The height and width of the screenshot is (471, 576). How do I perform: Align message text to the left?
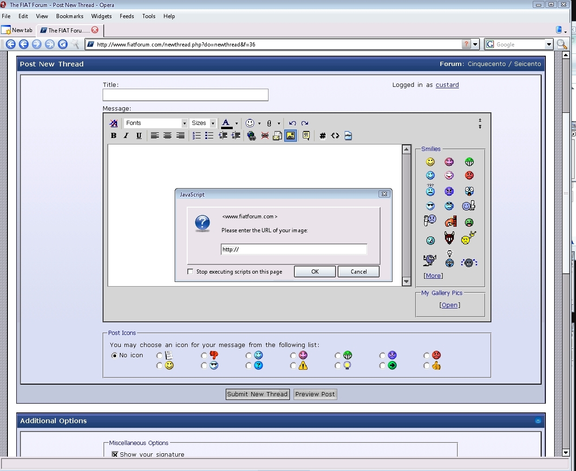(x=155, y=136)
